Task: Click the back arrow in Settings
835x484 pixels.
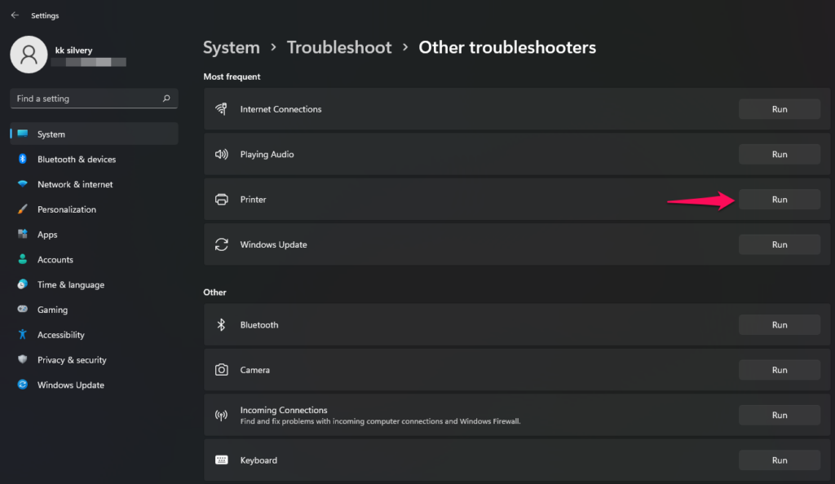Action: 15,15
